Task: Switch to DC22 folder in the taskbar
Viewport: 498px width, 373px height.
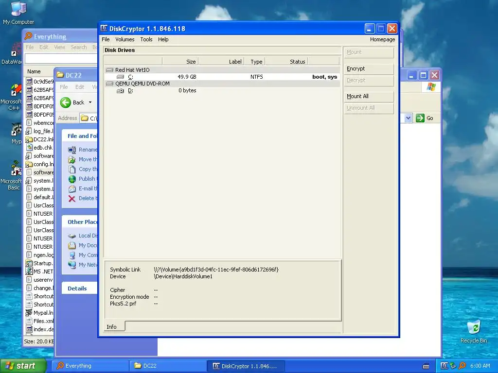Action: [x=168, y=366]
